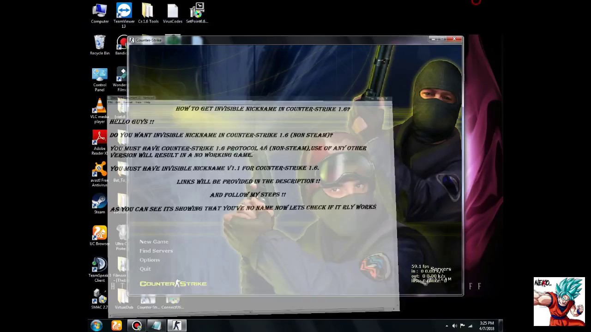
Task: Open Options in Counter-Strike menu
Action: click(x=150, y=260)
